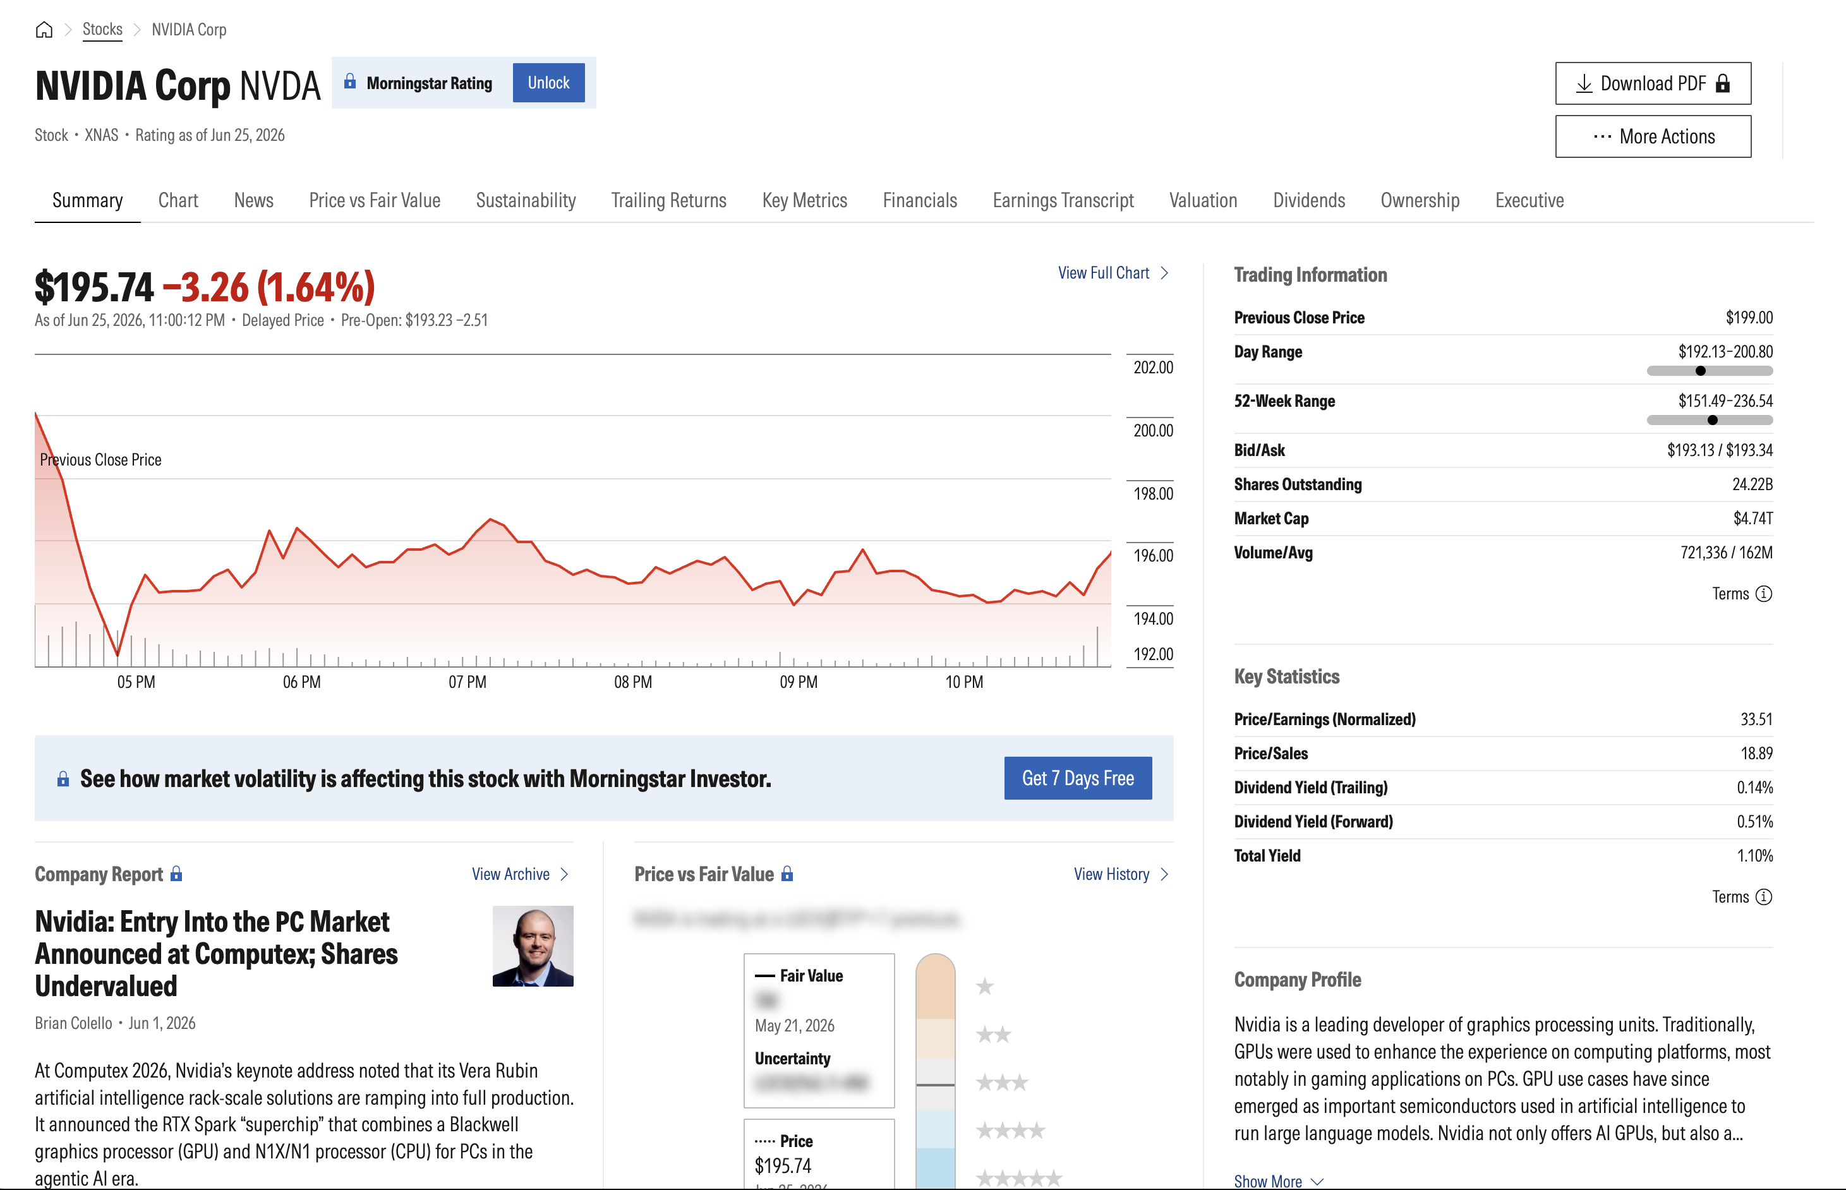
Task: Click the Fair Value legend box
Action: click(x=819, y=1031)
